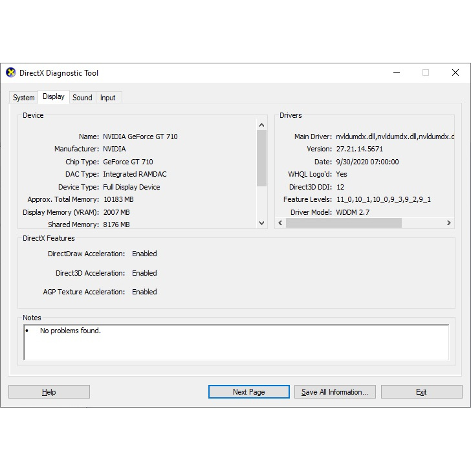The image size is (471, 471).
Task: Click the Manufacturer value 'NVIDIA'
Action: (x=115, y=149)
